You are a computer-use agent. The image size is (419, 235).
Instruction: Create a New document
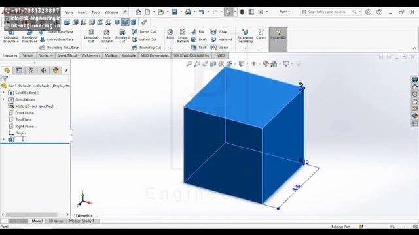click(147, 12)
